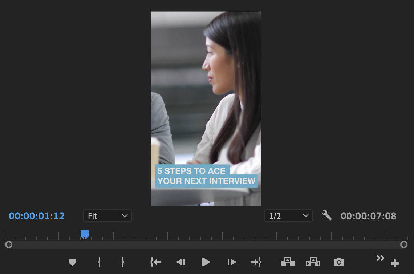
Task: Open the Fit zoom level dropdown
Action: [107, 216]
